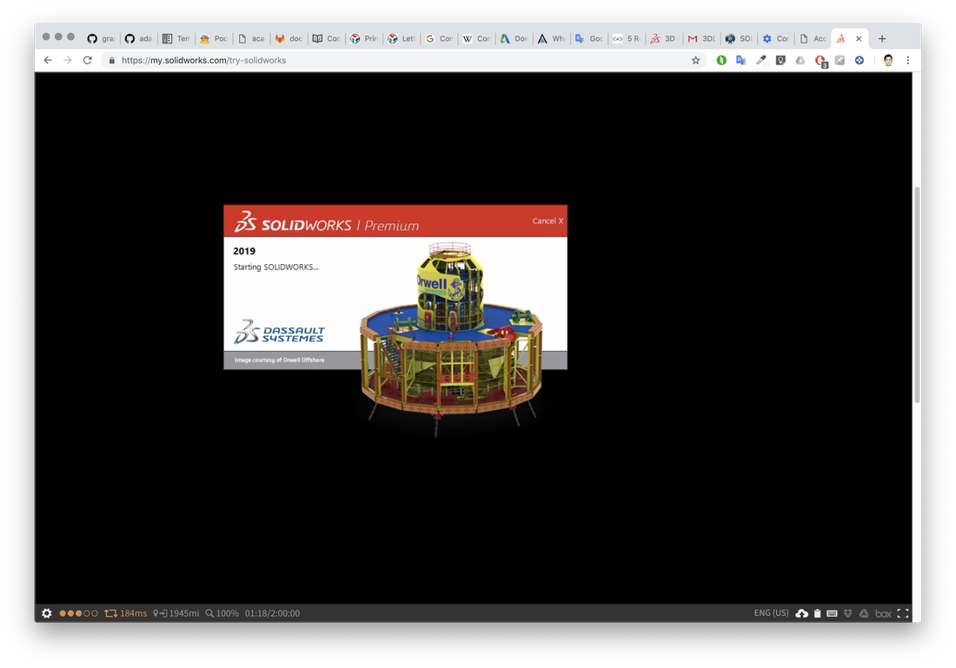Screen dimensions: 956x668
Task: Open the dark shield extension icon
Action: click(780, 60)
